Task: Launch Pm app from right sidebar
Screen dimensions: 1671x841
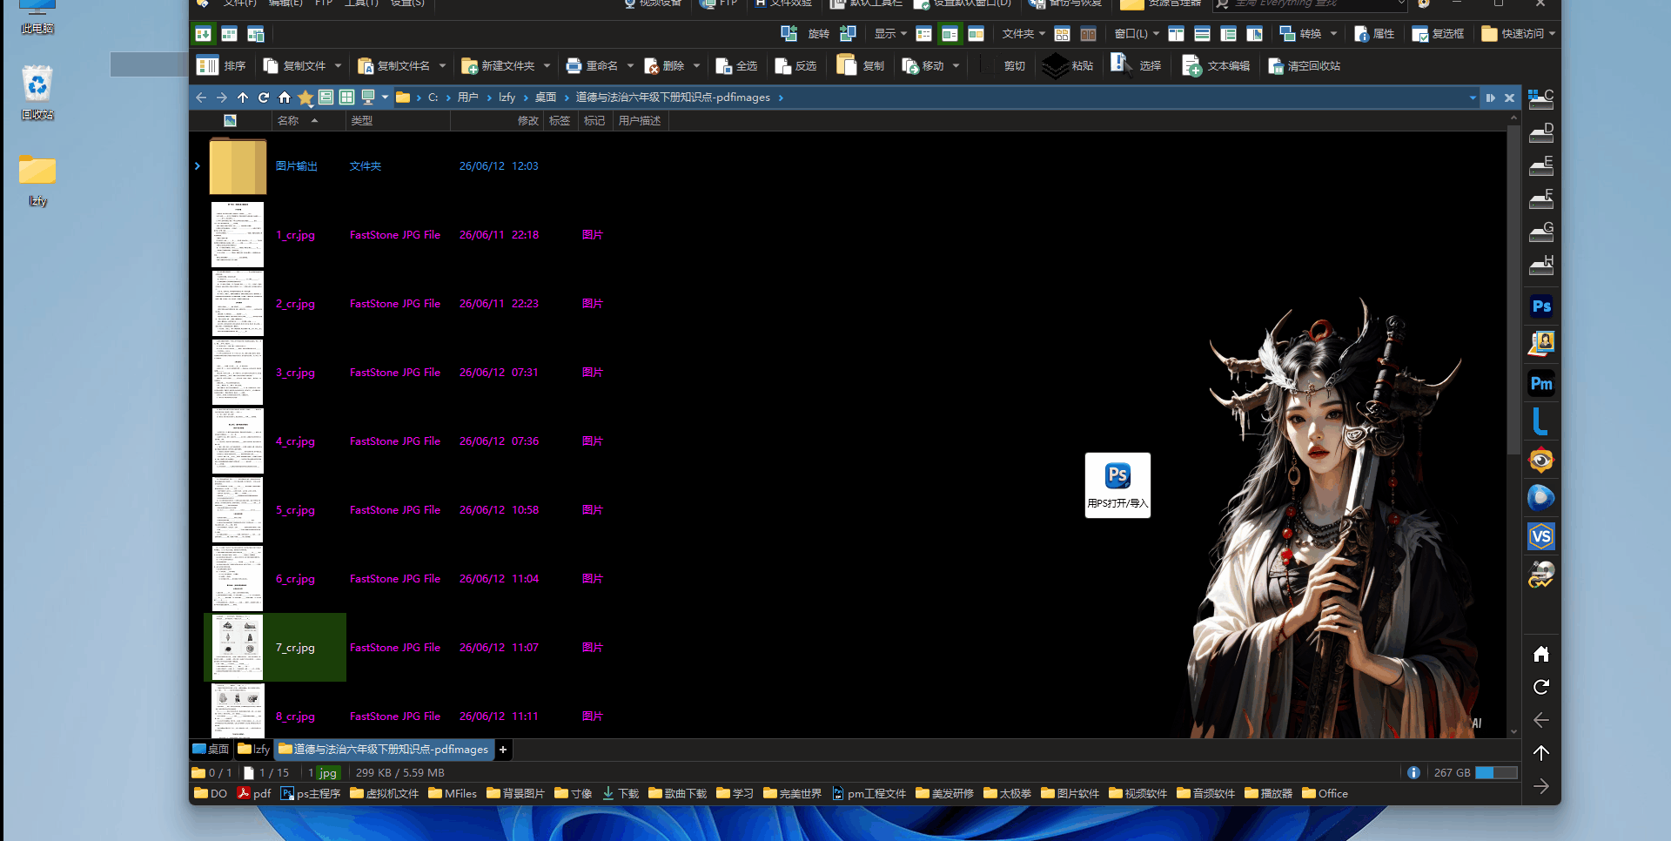Action: (x=1541, y=384)
